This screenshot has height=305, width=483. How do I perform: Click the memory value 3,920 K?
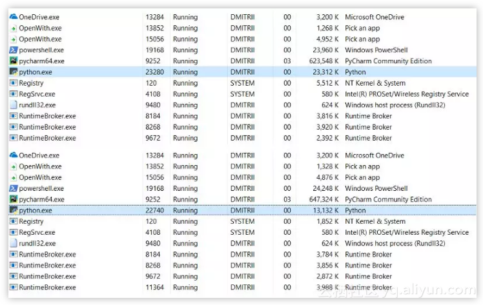pyautogui.click(x=327, y=127)
